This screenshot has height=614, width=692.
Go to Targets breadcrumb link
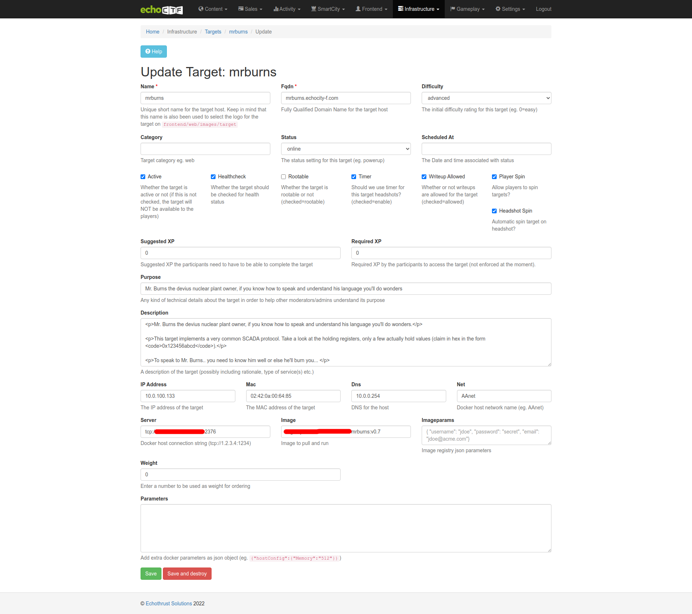point(213,32)
